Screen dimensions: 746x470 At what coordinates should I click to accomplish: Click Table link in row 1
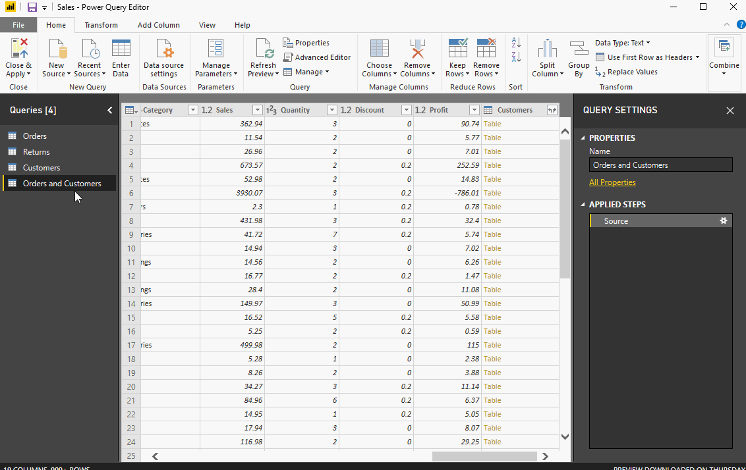click(x=492, y=124)
